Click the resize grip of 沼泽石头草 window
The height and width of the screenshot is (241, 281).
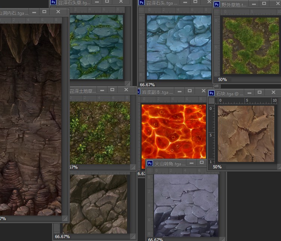click(x=128, y=84)
